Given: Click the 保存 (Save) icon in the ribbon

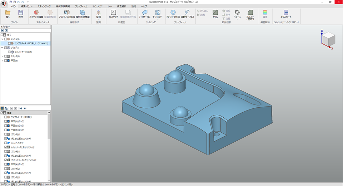Looking at the screenshot, I should coord(20,14).
